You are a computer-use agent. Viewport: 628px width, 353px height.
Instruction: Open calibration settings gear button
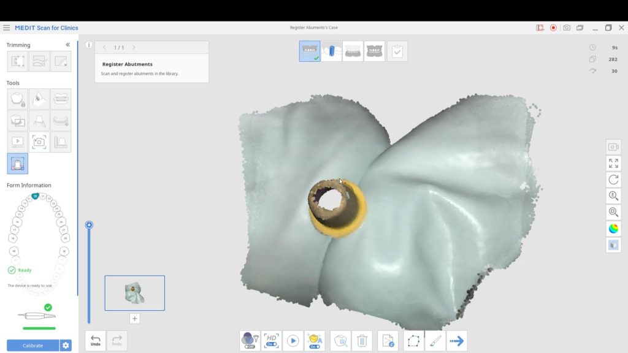point(66,346)
